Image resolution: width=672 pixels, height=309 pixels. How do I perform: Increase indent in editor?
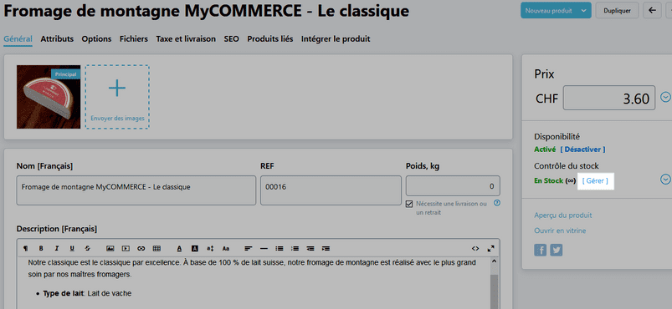pyautogui.click(x=326, y=248)
